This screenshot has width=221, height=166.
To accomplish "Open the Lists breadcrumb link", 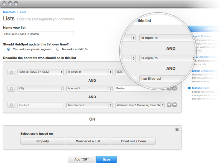I will pos(23,12).
